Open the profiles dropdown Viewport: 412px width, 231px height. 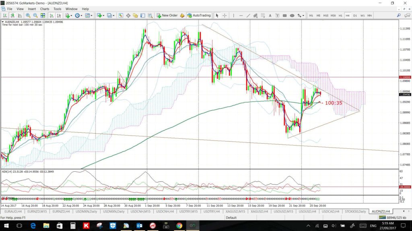(111, 16)
